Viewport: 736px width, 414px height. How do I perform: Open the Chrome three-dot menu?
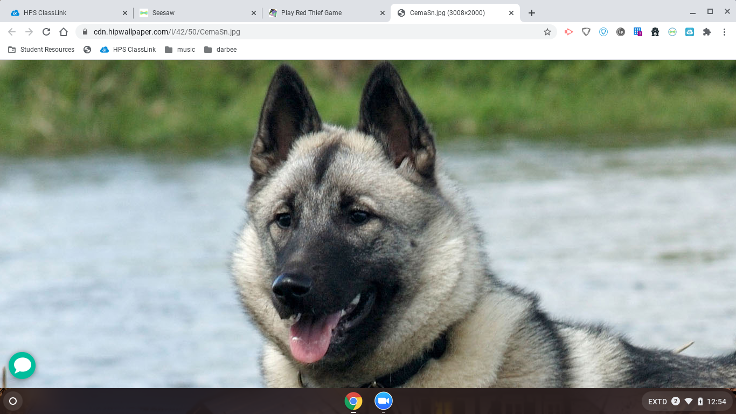click(x=725, y=32)
